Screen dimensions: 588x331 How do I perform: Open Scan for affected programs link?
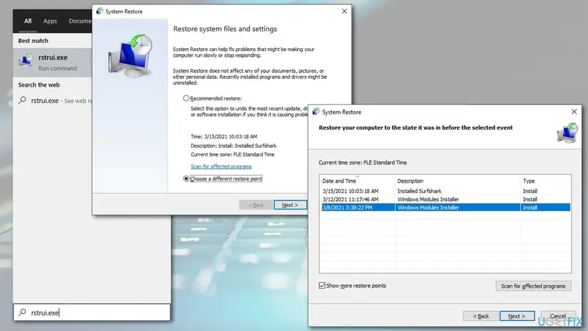221,166
